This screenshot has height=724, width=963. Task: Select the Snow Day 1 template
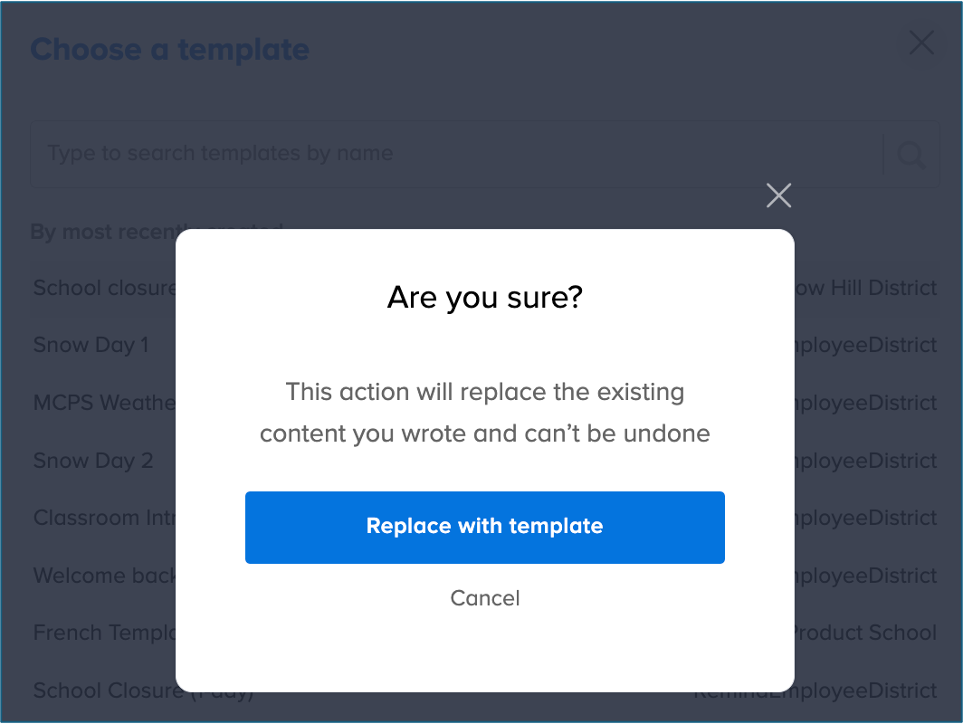tap(91, 345)
